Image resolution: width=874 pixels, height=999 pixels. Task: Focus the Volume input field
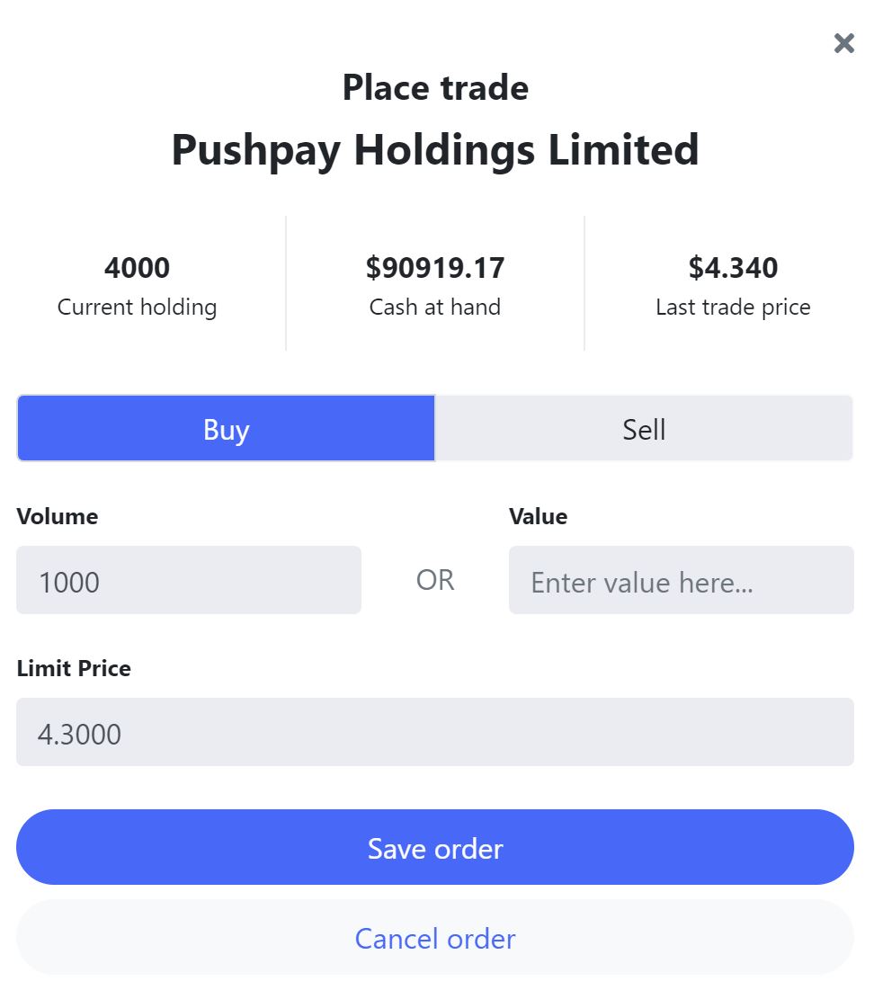pos(189,581)
